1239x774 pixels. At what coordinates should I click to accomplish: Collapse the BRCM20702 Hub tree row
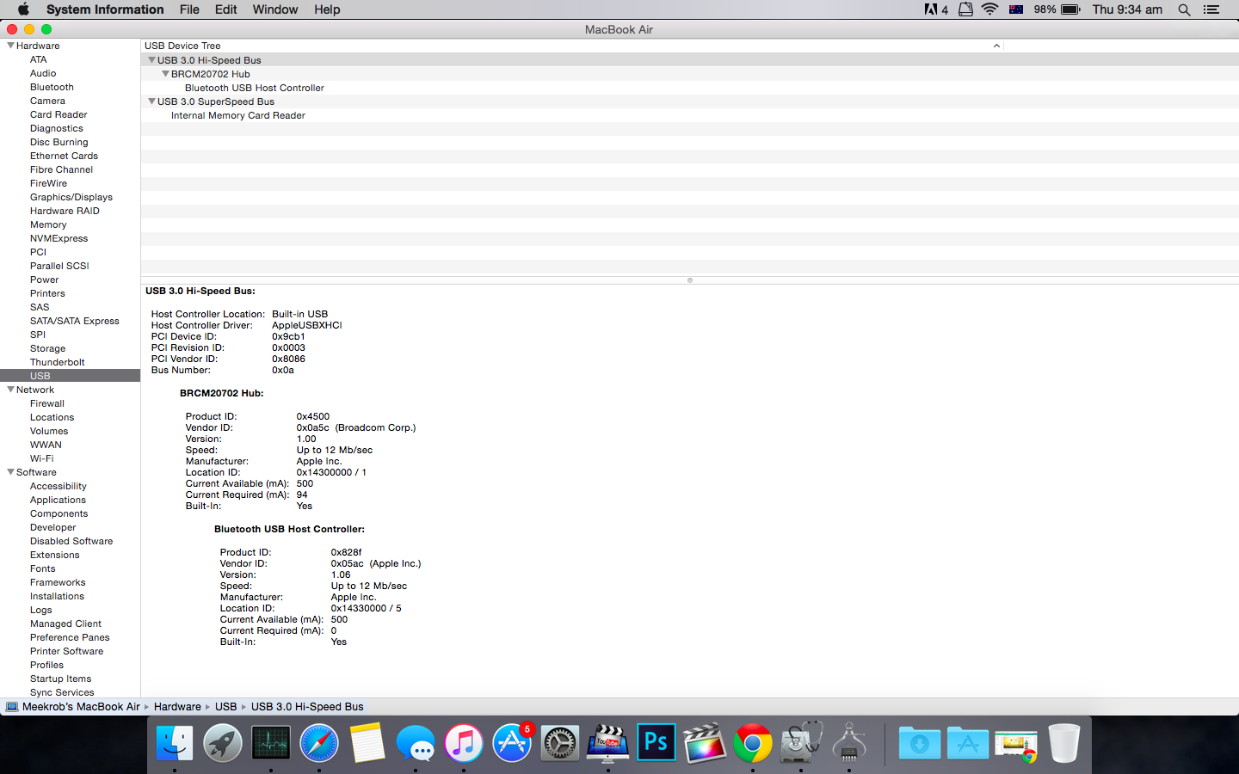click(x=166, y=74)
